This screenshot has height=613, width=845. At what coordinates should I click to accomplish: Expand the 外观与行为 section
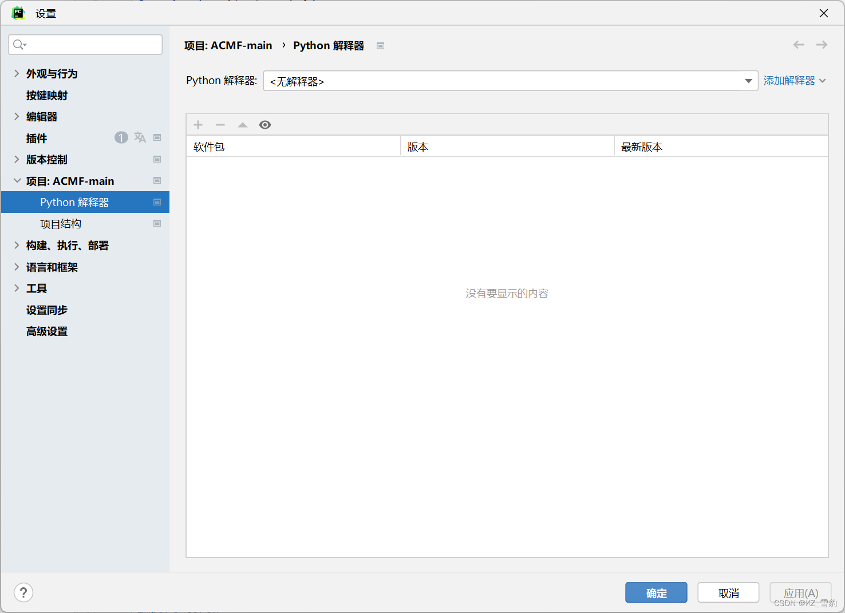(17, 73)
